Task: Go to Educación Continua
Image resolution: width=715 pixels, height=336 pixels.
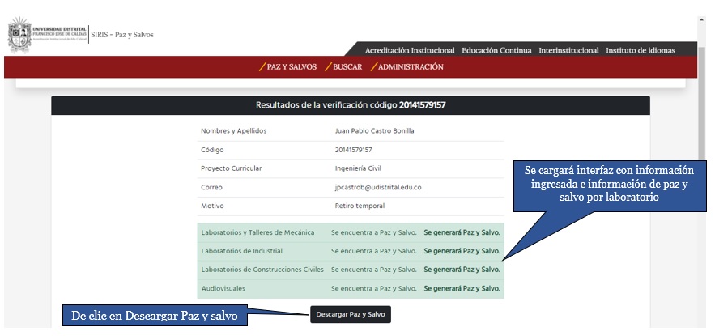Action: pos(496,50)
